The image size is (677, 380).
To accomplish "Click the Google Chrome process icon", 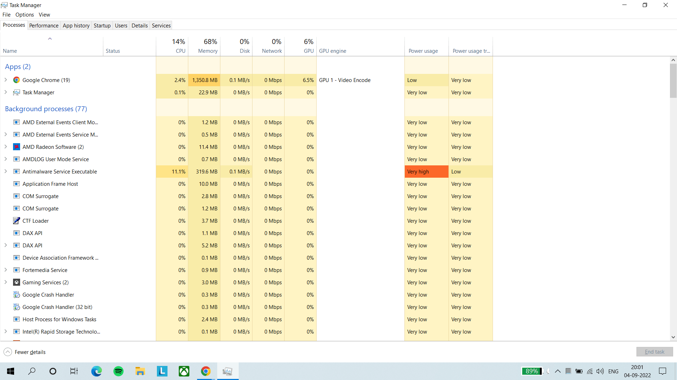I will coord(16,80).
